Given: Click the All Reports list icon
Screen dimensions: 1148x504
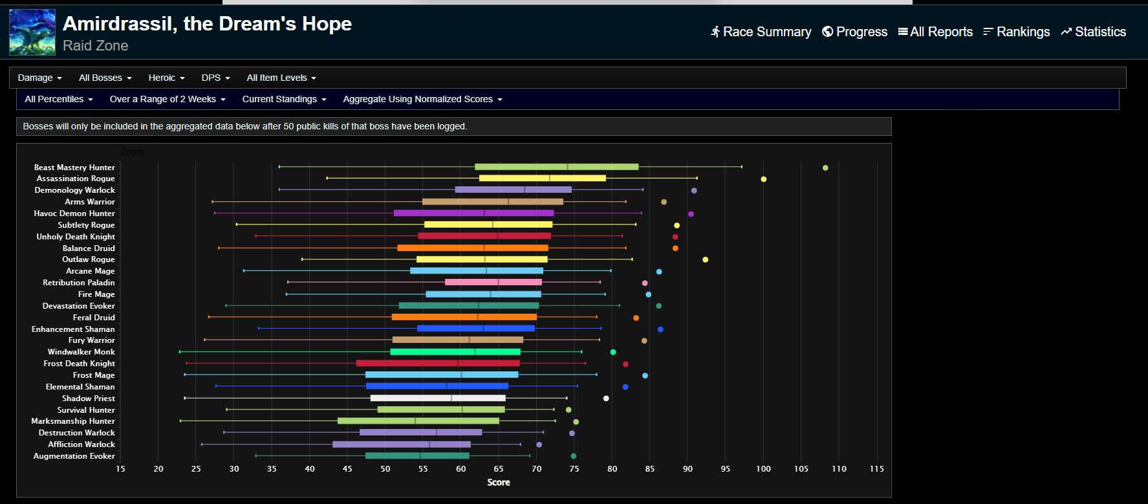Looking at the screenshot, I should 903,32.
